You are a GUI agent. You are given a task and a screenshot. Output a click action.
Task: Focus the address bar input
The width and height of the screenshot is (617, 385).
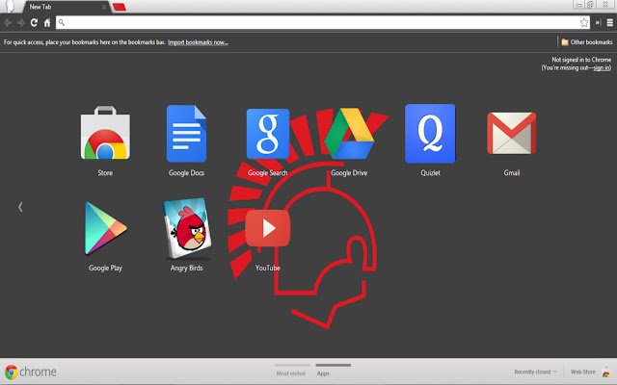click(322, 23)
